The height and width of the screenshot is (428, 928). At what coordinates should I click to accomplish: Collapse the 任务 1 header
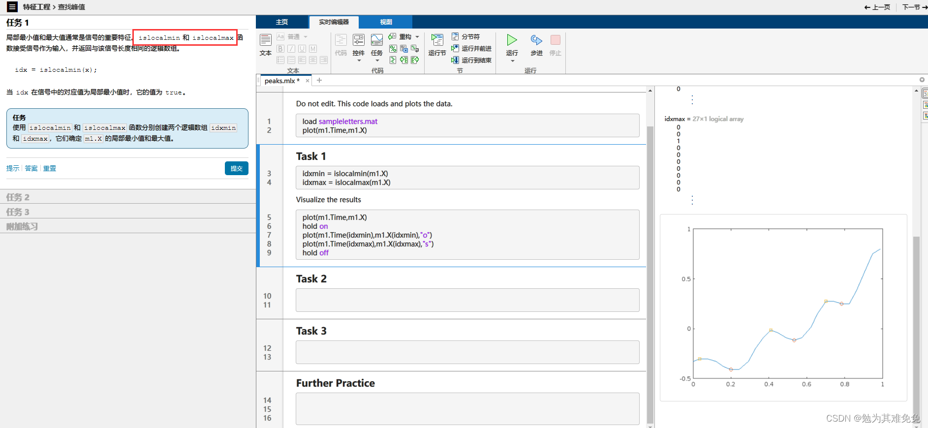coord(18,23)
